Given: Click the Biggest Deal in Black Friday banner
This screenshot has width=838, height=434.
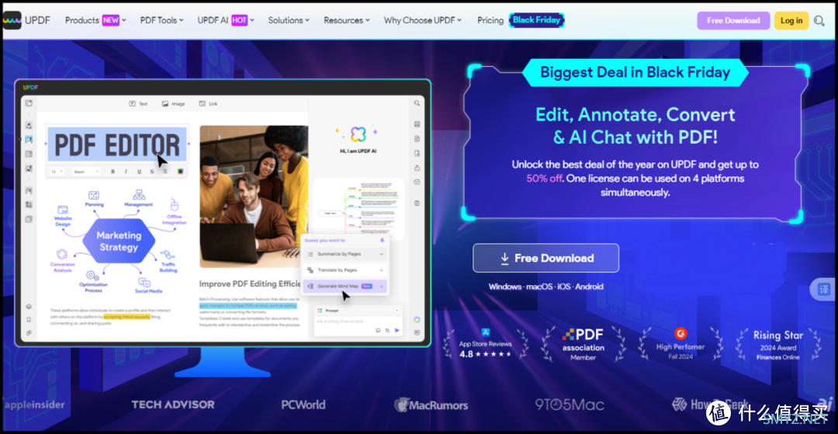Looking at the screenshot, I should tap(635, 73).
